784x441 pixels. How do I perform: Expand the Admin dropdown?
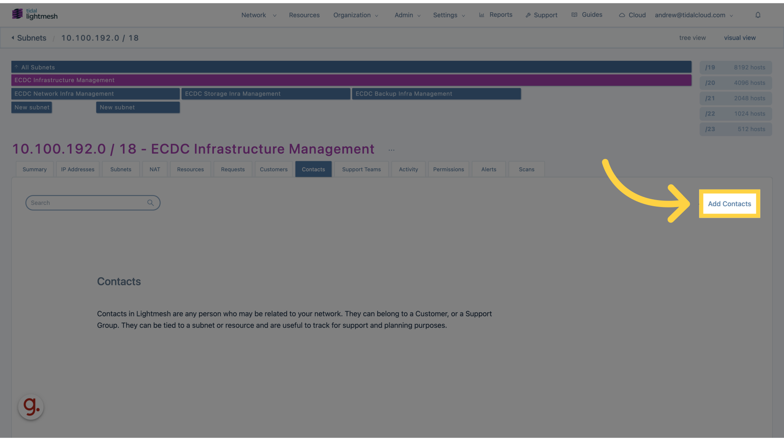(x=408, y=15)
